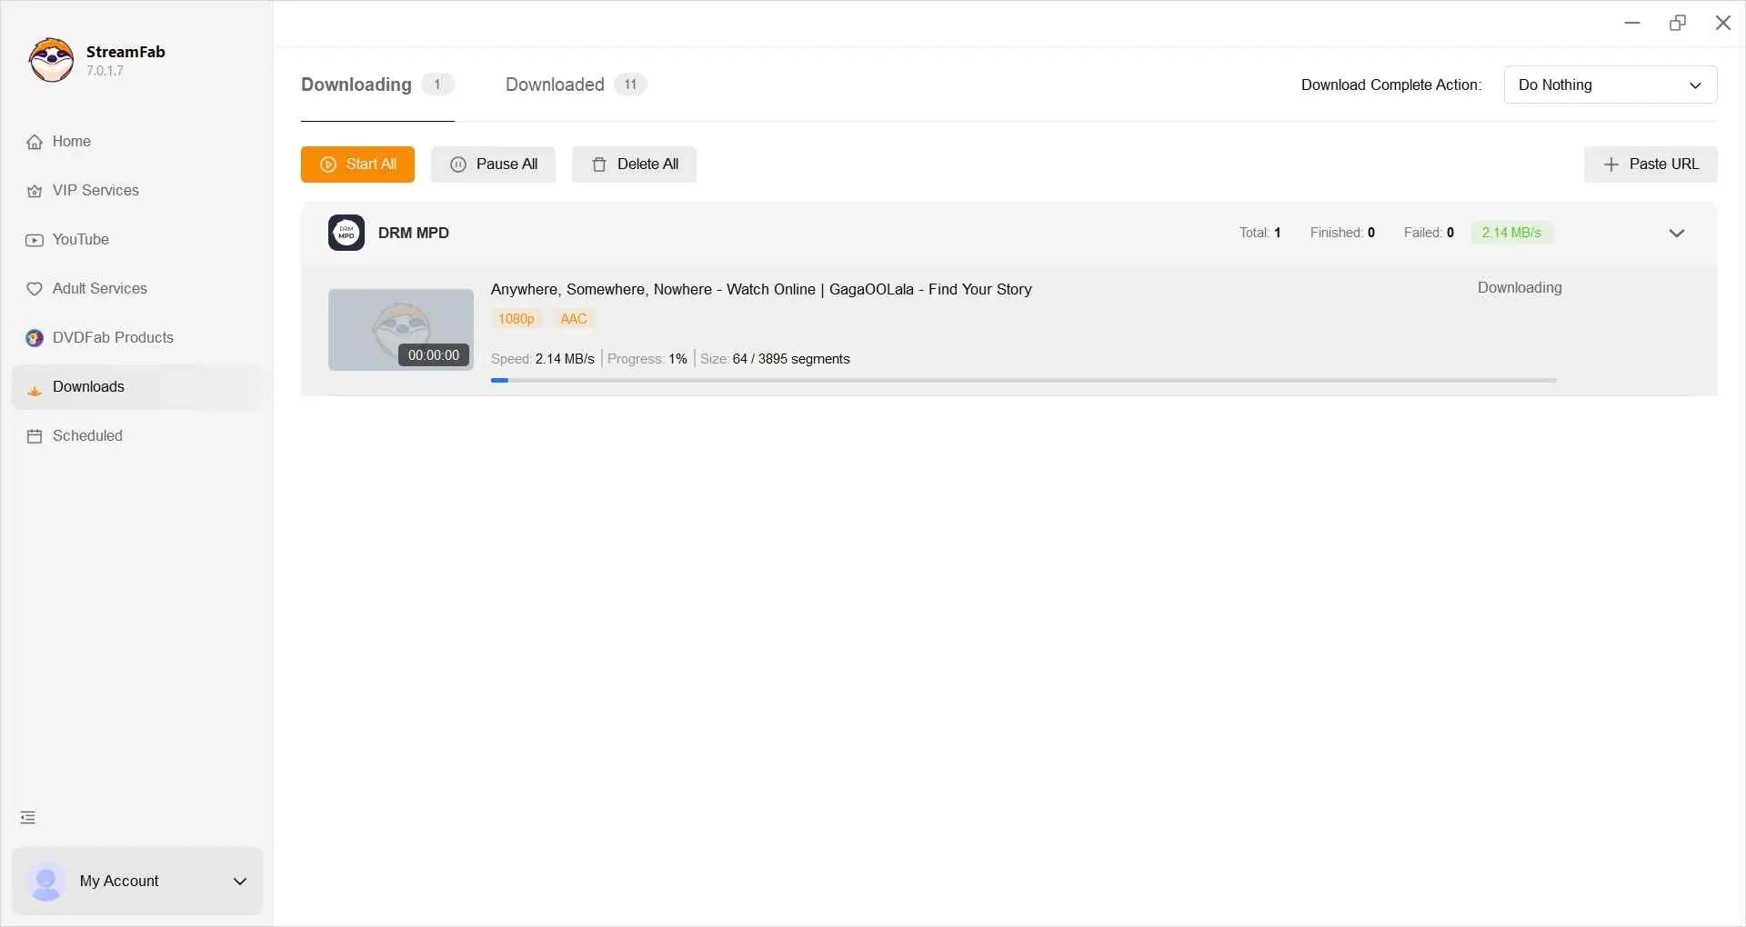
Task: Expand the My Account dropdown chevron
Action: [x=240, y=882]
